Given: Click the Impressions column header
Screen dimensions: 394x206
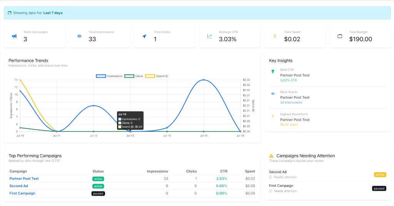Looking at the screenshot, I should pyautogui.click(x=157, y=171).
